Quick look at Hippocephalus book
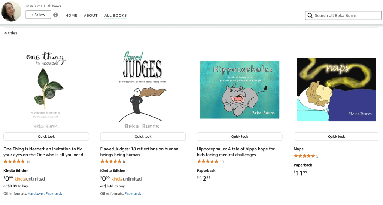383x205 pixels. [x=240, y=136]
